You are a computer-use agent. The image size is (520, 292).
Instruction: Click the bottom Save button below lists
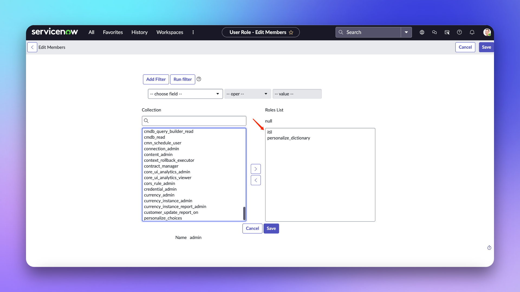[271, 228]
